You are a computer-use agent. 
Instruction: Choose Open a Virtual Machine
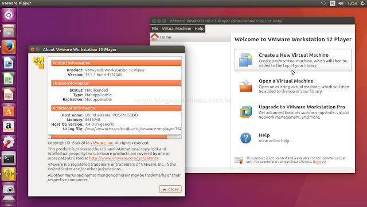293,86
